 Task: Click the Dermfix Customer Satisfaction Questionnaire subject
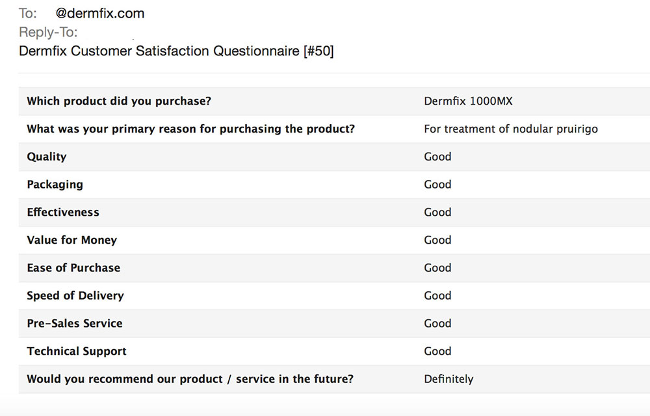176,51
